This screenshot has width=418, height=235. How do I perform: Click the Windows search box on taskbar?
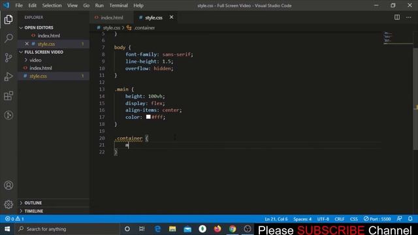pyautogui.click(x=68, y=229)
